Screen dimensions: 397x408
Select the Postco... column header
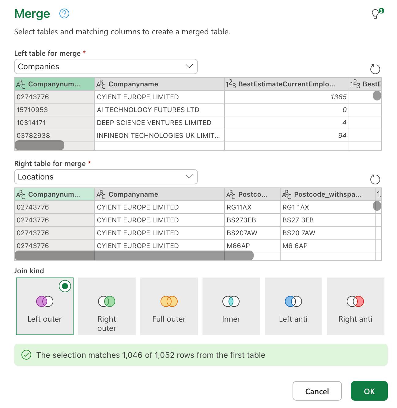[x=252, y=194]
